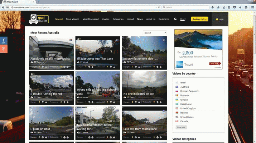The height and width of the screenshot is (143, 256).
Task: Open the About Us page
Action: point(151,19)
